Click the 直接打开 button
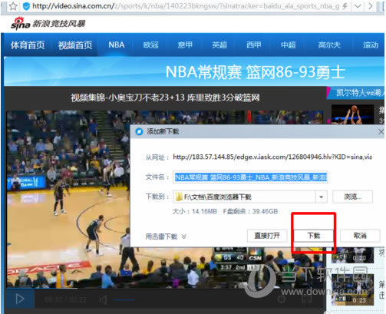386x314 pixels. 267,236
